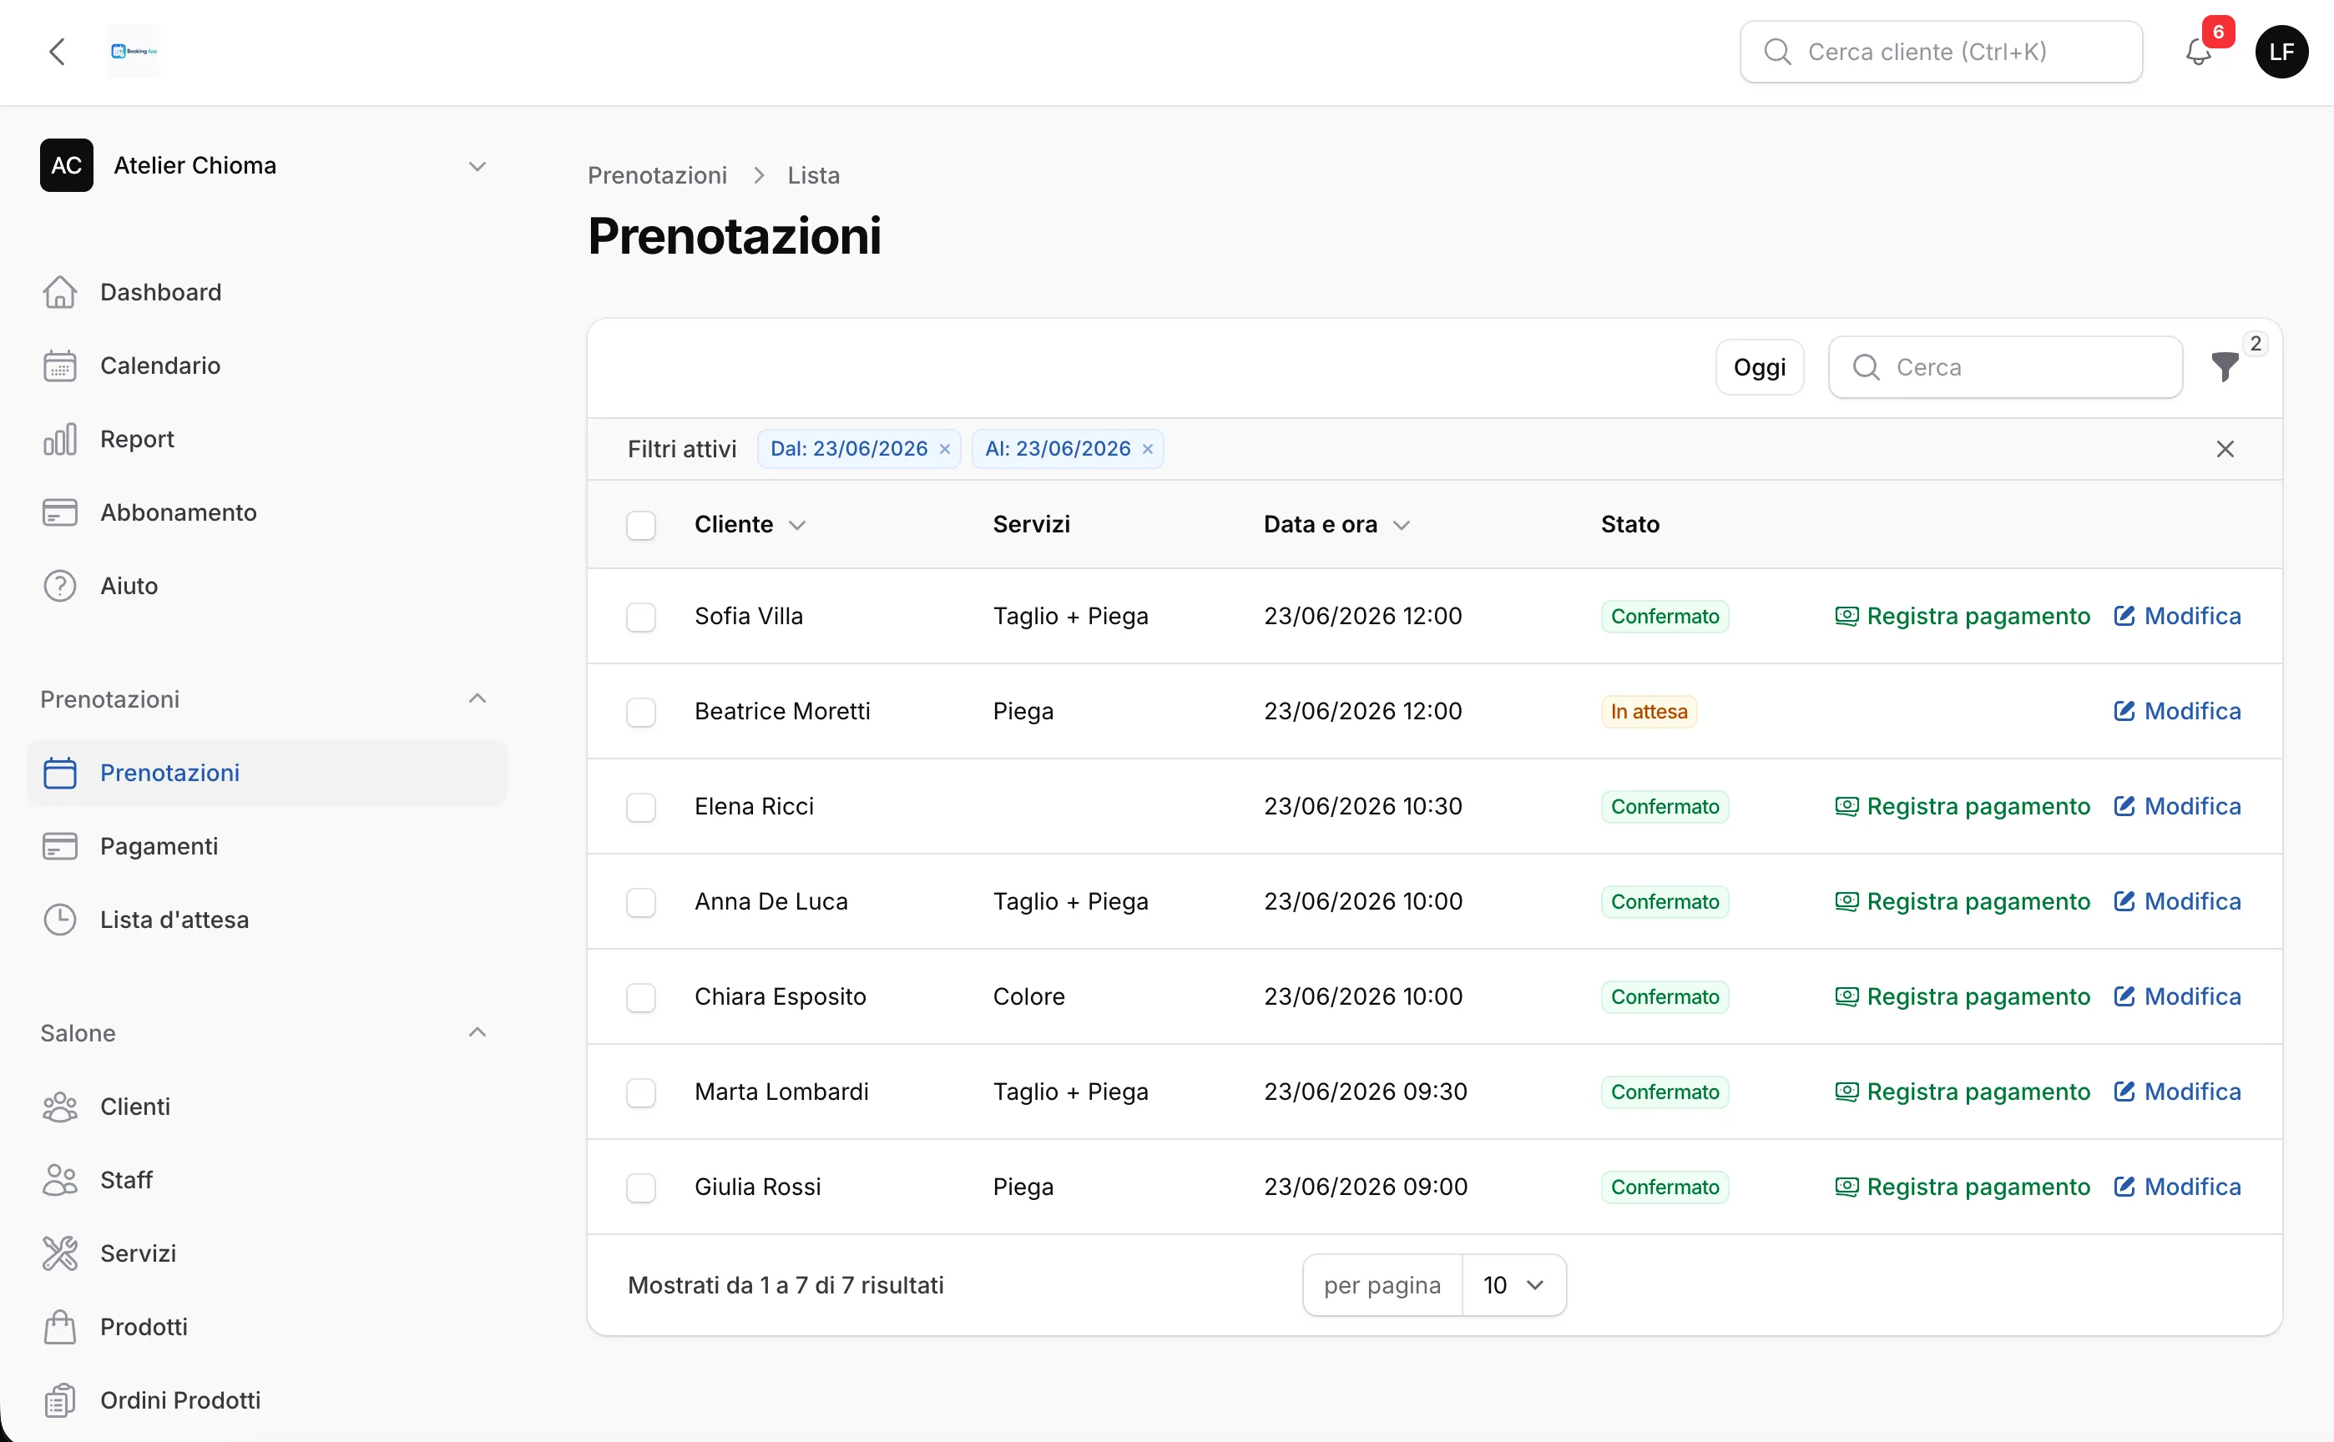The width and height of the screenshot is (2334, 1442).
Task: Tick the Giulia Rossi row checkbox
Action: (x=641, y=1187)
